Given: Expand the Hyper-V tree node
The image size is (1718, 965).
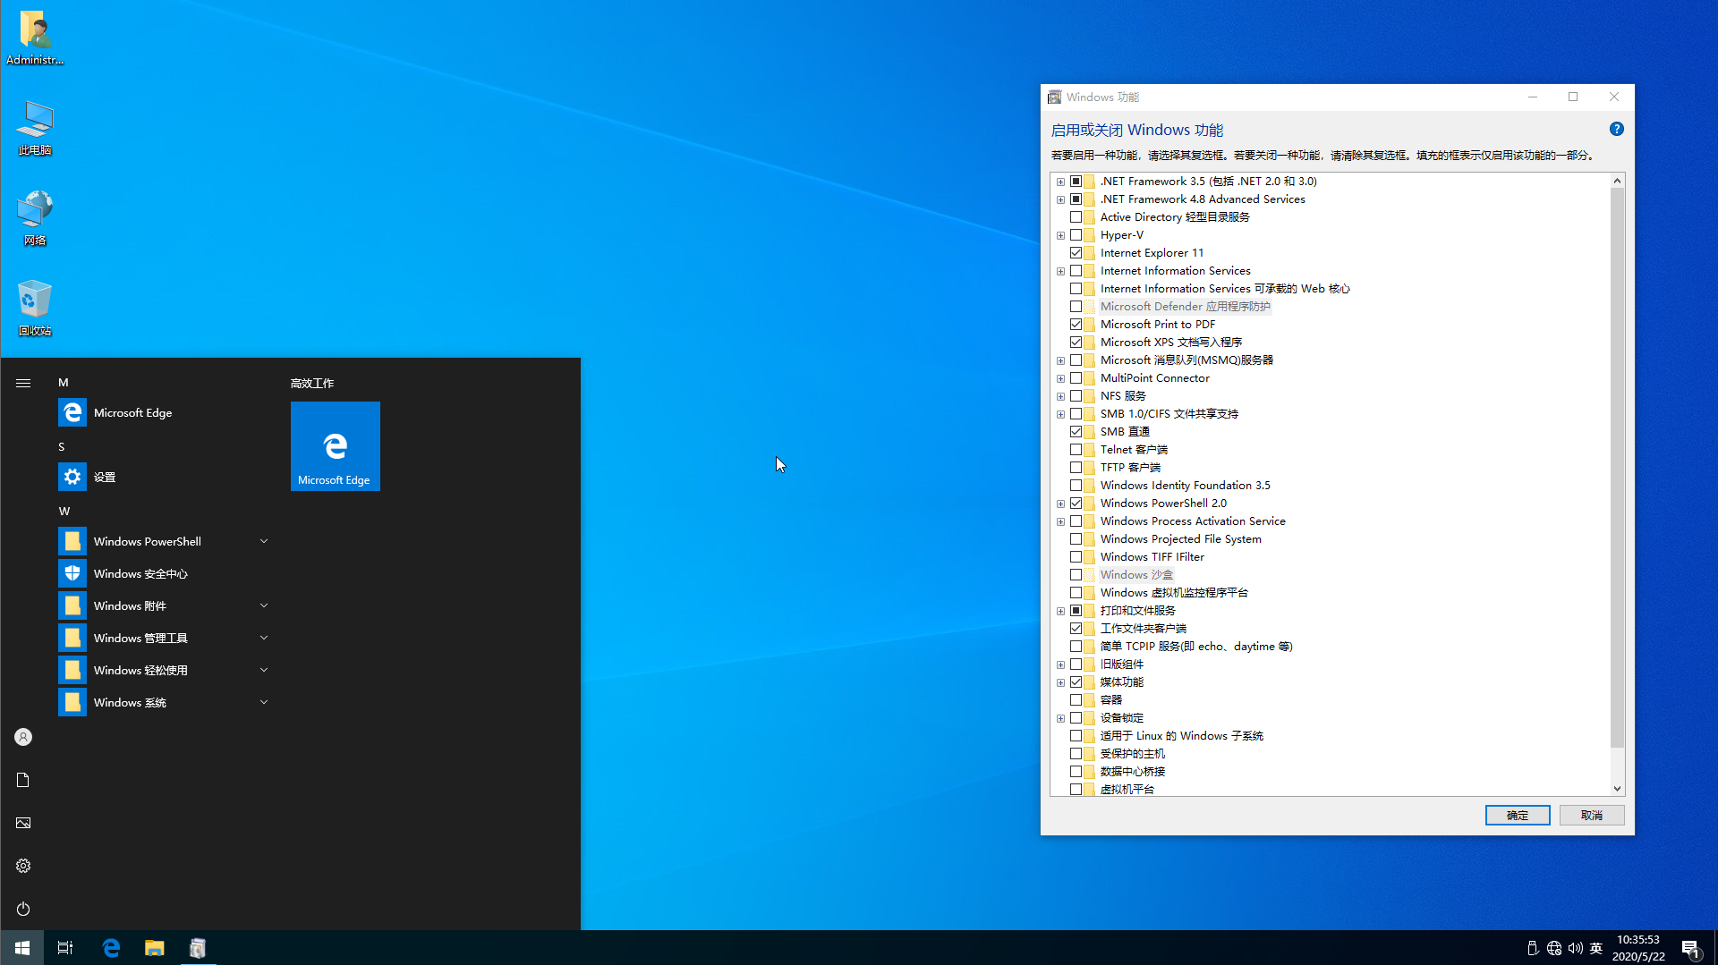Looking at the screenshot, I should [x=1061, y=235].
